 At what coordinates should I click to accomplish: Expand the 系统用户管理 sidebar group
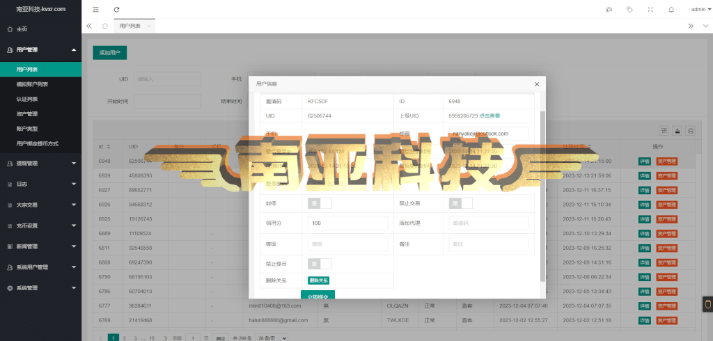pyautogui.click(x=40, y=267)
